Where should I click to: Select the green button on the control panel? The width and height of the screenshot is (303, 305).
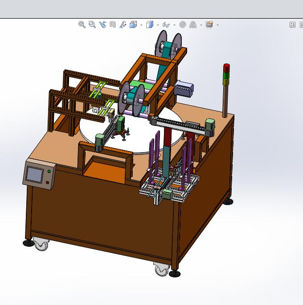click(x=49, y=171)
